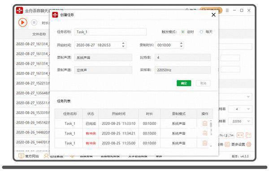Open the hamburger menu in main window title bar
Image resolution: width=269 pixels, height=171 pixels.
click(227, 10)
